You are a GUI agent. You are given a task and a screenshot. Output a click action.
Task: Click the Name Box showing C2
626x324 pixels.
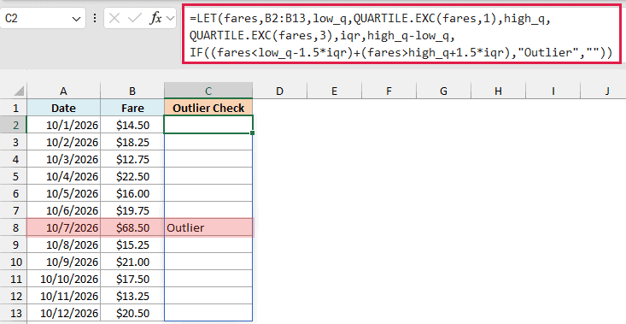tap(43, 18)
